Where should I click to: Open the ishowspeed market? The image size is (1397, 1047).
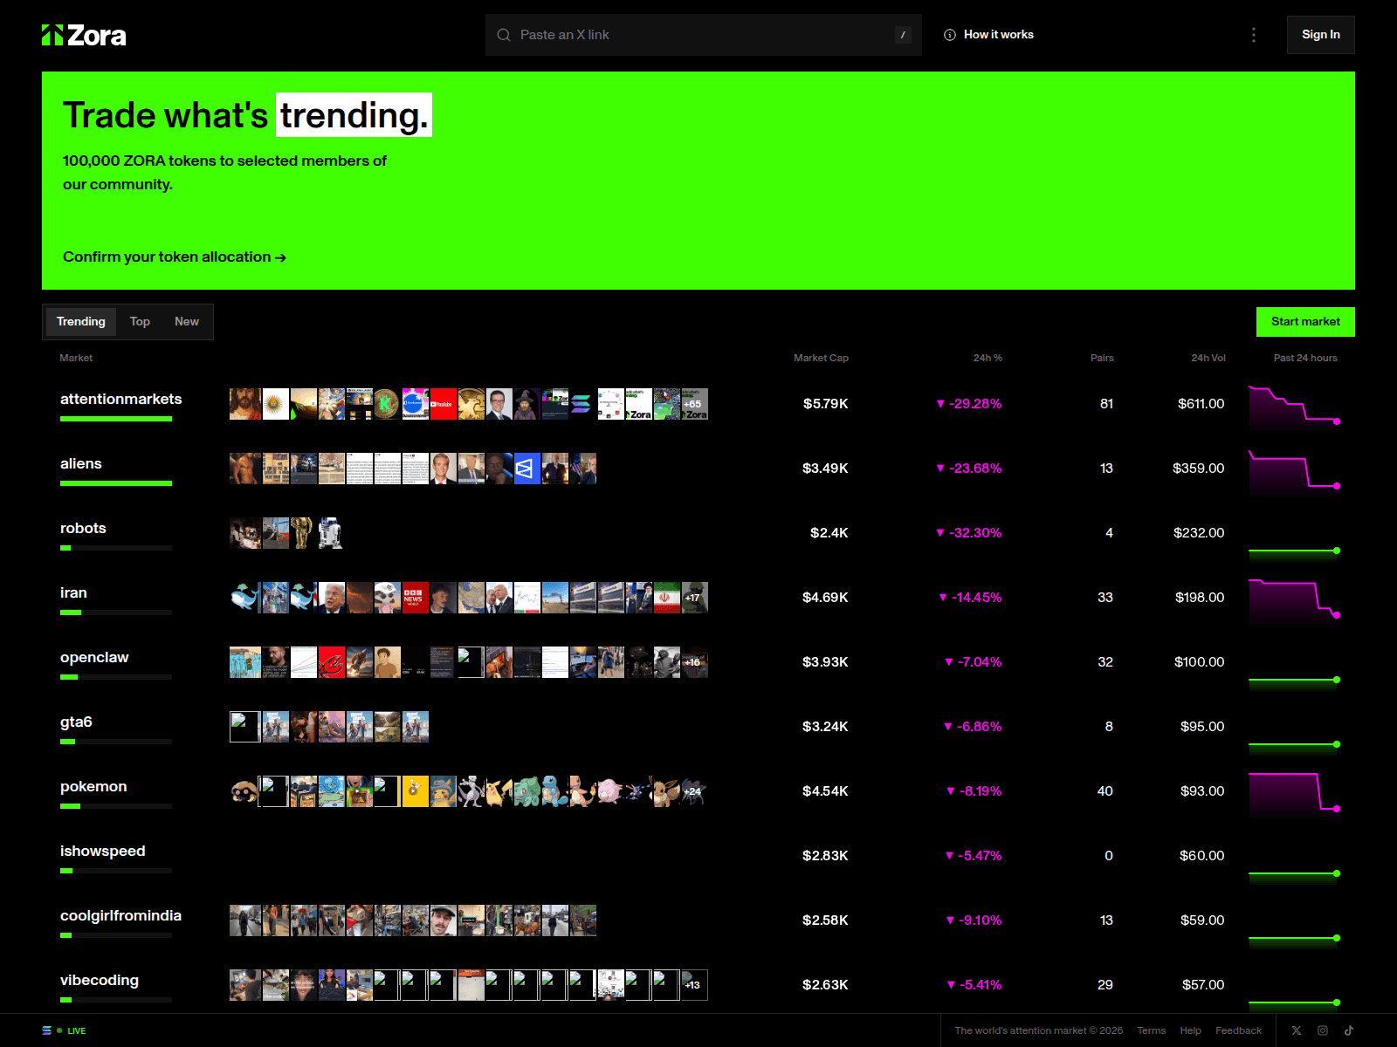click(x=103, y=852)
